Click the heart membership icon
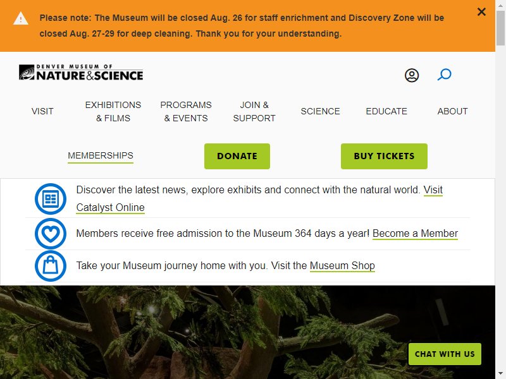Image resolution: width=506 pixels, height=379 pixels. [x=51, y=234]
